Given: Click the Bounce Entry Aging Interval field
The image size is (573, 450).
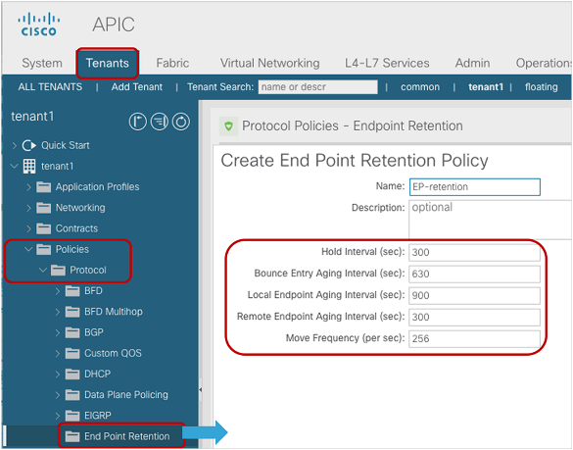Looking at the screenshot, I should (474, 275).
